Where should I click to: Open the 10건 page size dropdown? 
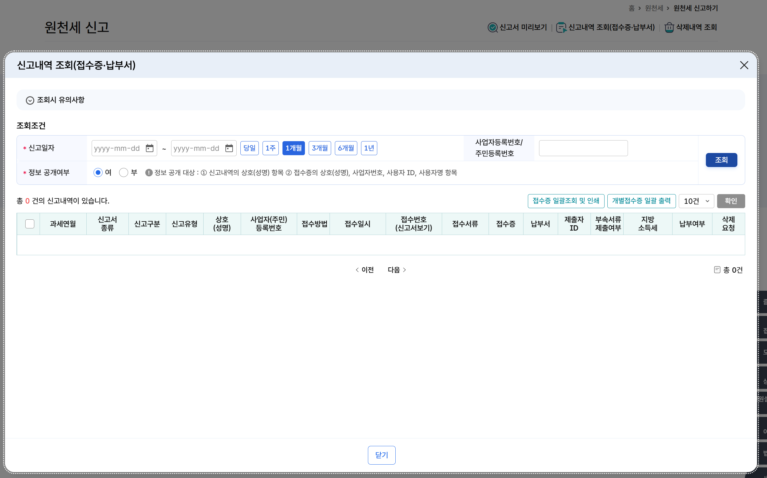696,201
